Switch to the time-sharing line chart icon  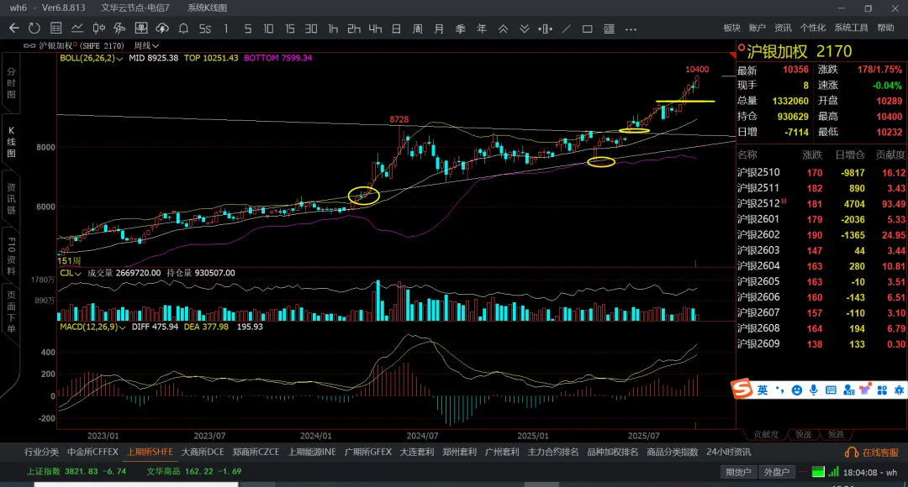[x=77, y=29]
